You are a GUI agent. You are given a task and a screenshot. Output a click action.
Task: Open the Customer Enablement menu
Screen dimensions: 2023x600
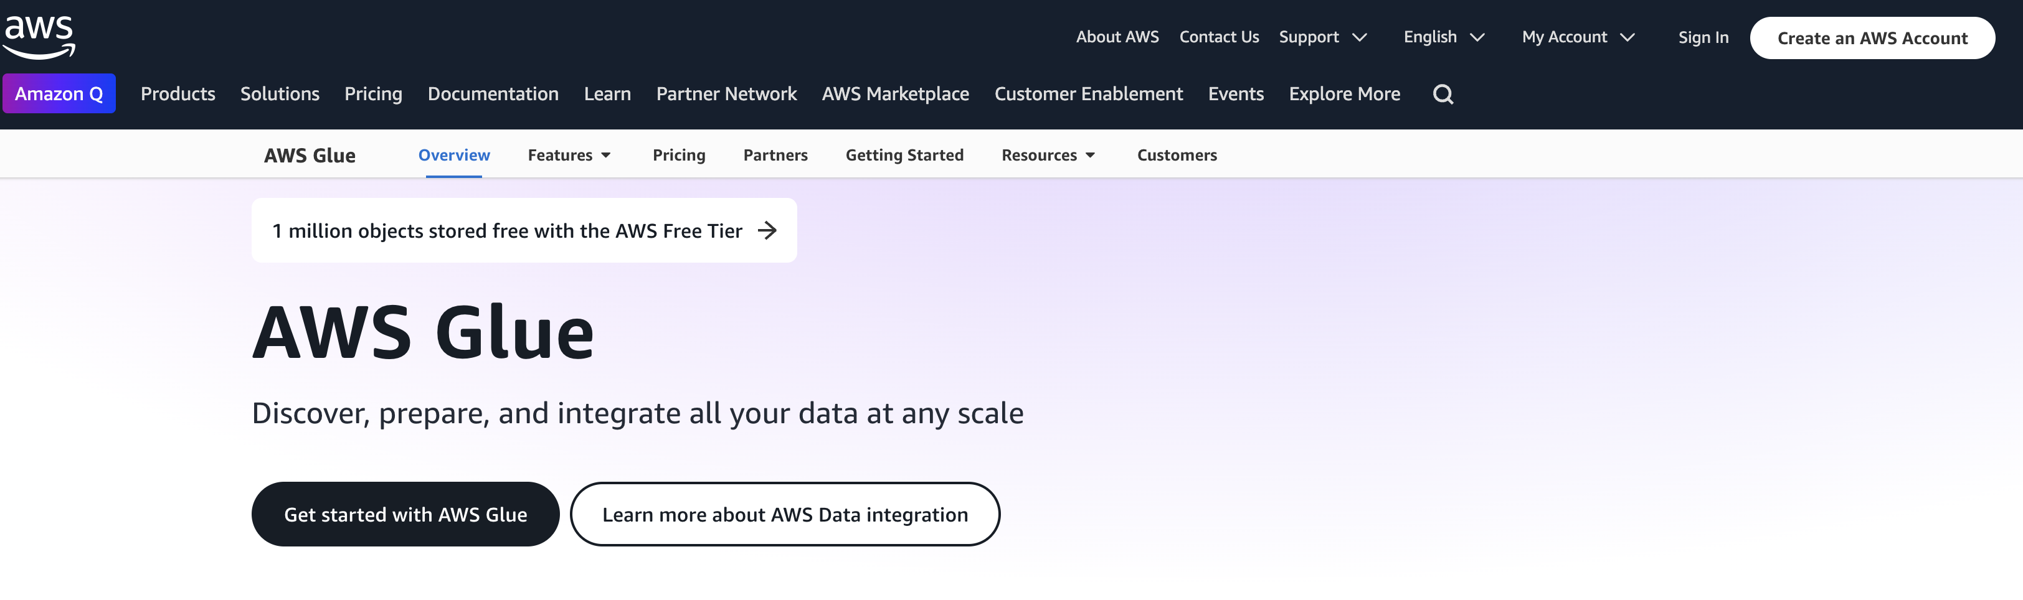1089,94
